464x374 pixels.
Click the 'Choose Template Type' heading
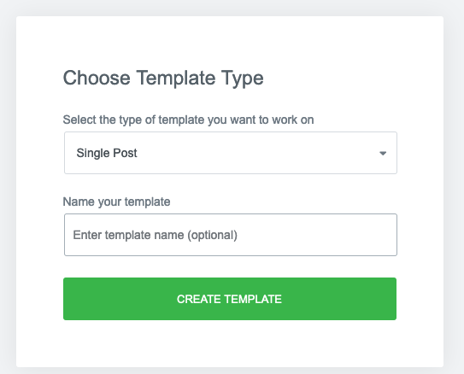[163, 79]
